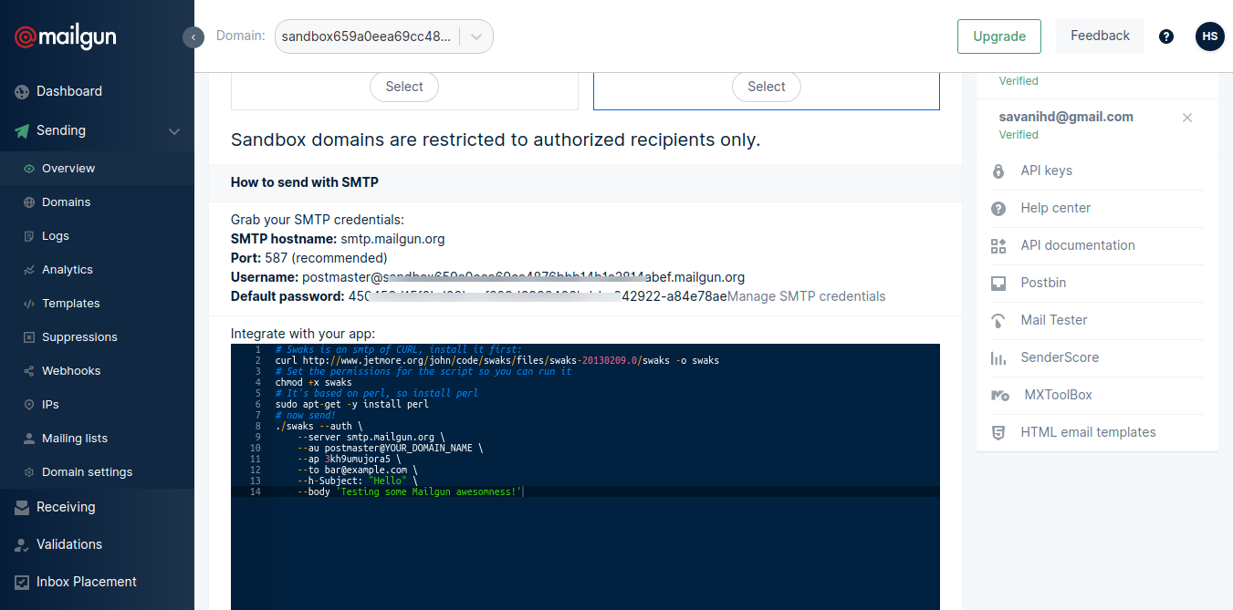
Task: Open Webhooks in the sidebar
Action: (x=70, y=371)
